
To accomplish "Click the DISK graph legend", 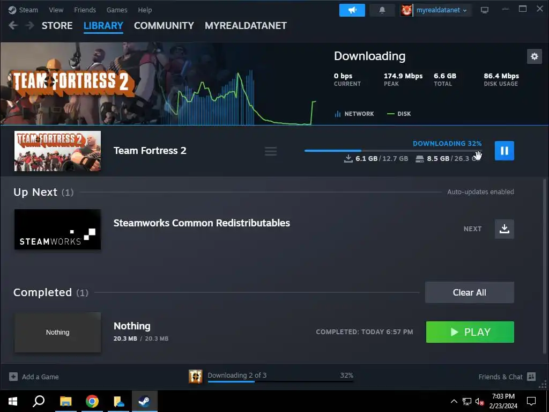I will pos(399,114).
